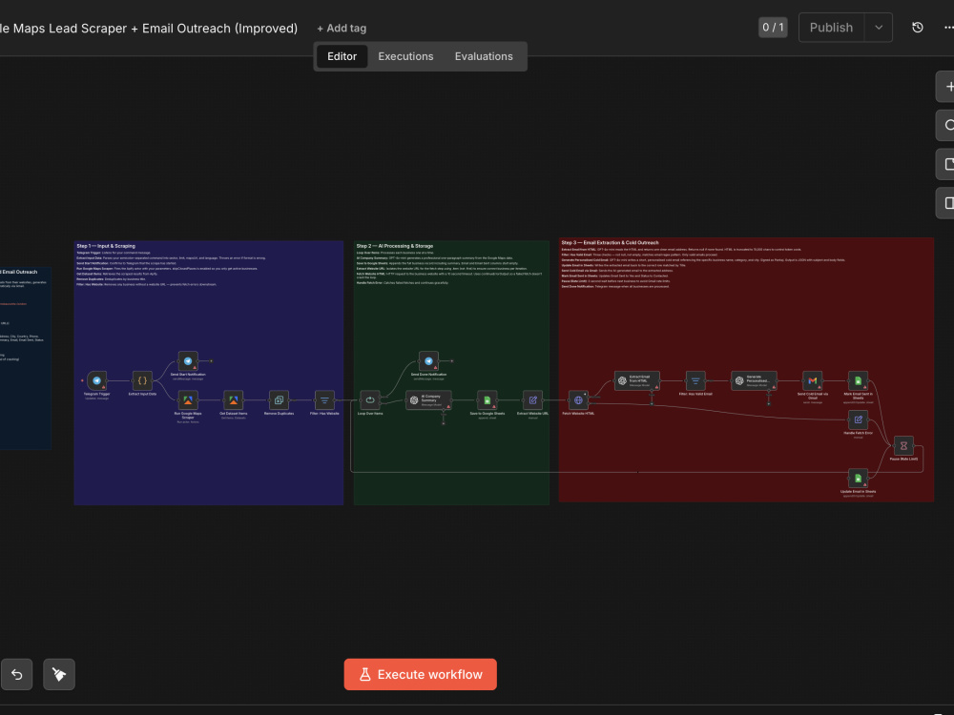This screenshot has width=954, height=715.
Task: Select the Get Dataset Items node
Action: click(x=233, y=400)
